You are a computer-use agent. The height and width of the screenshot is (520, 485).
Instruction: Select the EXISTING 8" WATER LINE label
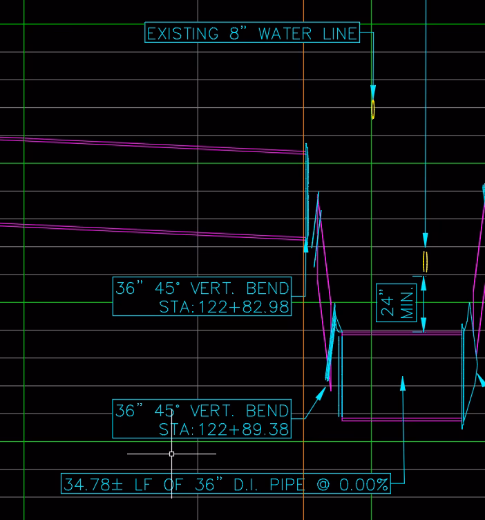coord(252,32)
